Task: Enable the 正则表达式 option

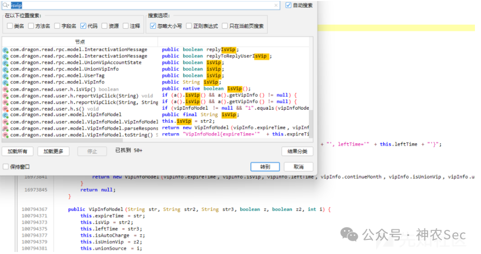Action: (x=189, y=26)
